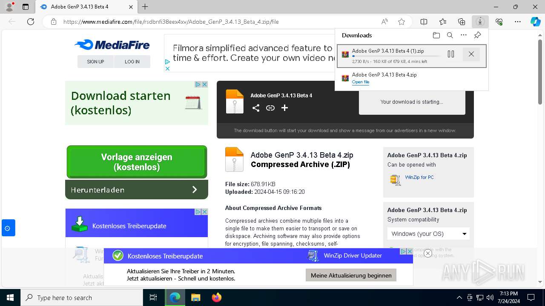Click the Your download is starting button

pos(412,102)
